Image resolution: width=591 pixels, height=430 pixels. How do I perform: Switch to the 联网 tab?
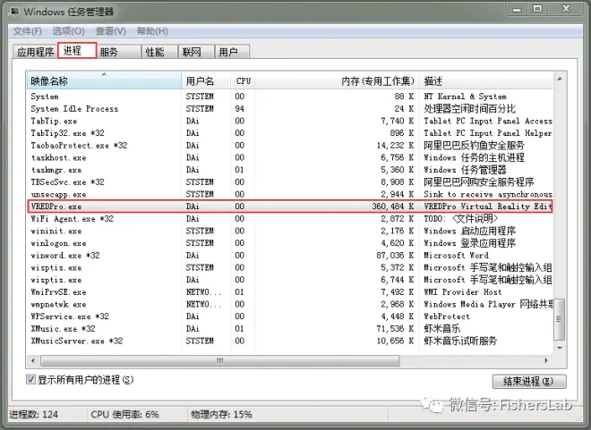click(196, 52)
